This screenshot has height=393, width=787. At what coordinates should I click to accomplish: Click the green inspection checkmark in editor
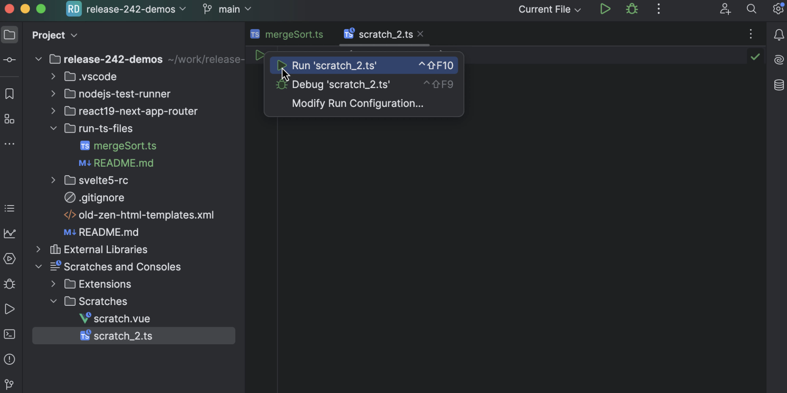click(x=755, y=57)
